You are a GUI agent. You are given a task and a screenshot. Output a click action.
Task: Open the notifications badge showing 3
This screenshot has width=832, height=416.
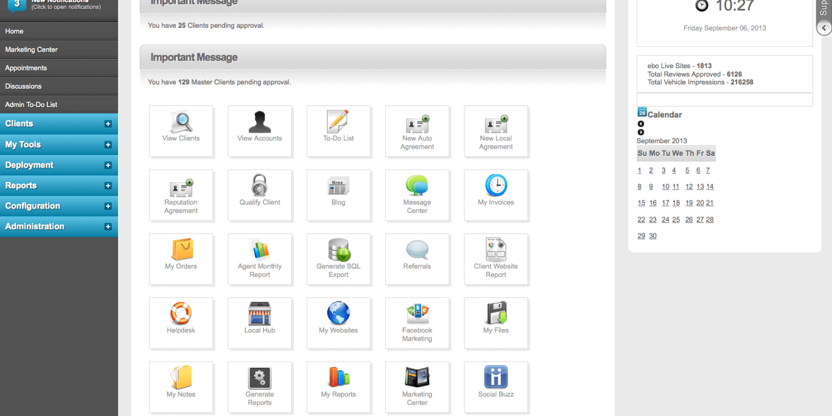[17, 6]
